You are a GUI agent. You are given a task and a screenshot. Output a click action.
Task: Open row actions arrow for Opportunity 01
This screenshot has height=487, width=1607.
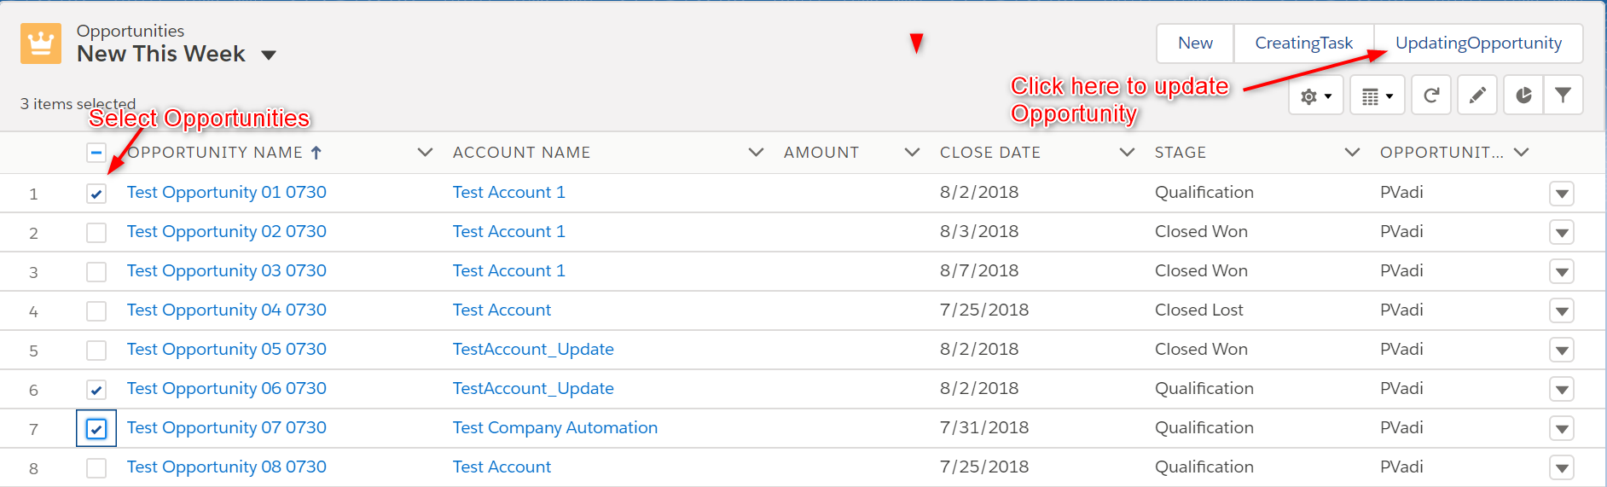tap(1562, 194)
